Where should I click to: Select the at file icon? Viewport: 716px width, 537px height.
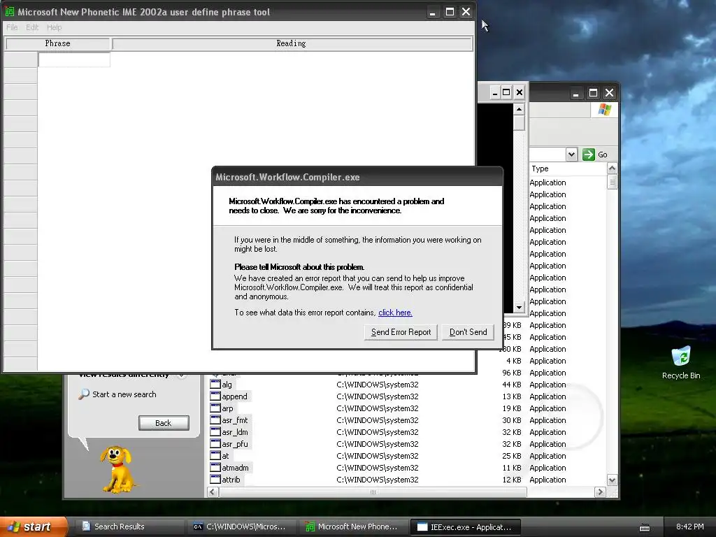coord(215,455)
